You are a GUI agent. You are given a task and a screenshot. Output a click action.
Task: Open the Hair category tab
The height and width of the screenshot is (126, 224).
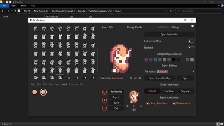click(33, 84)
